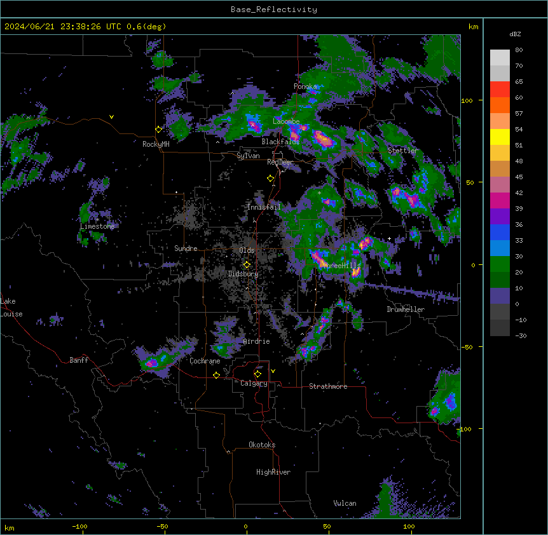Pick the mauve pink 42-45 dBZ swatch
The image size is (548, 535).
[500, 185]
